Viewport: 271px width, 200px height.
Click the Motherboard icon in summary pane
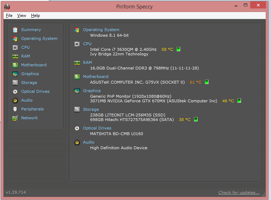[77, 77]
